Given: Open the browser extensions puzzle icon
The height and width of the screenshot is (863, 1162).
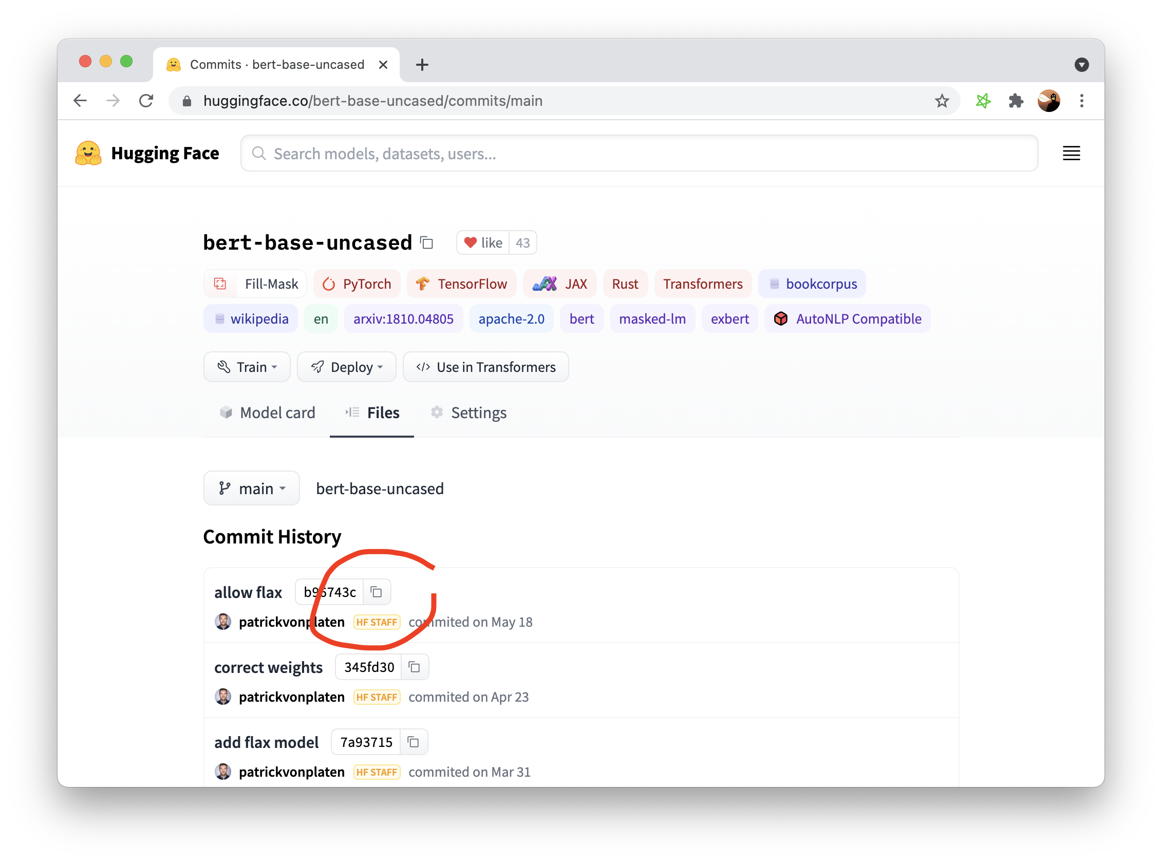Looking at the screenshot, I should tap(1016, 101).
